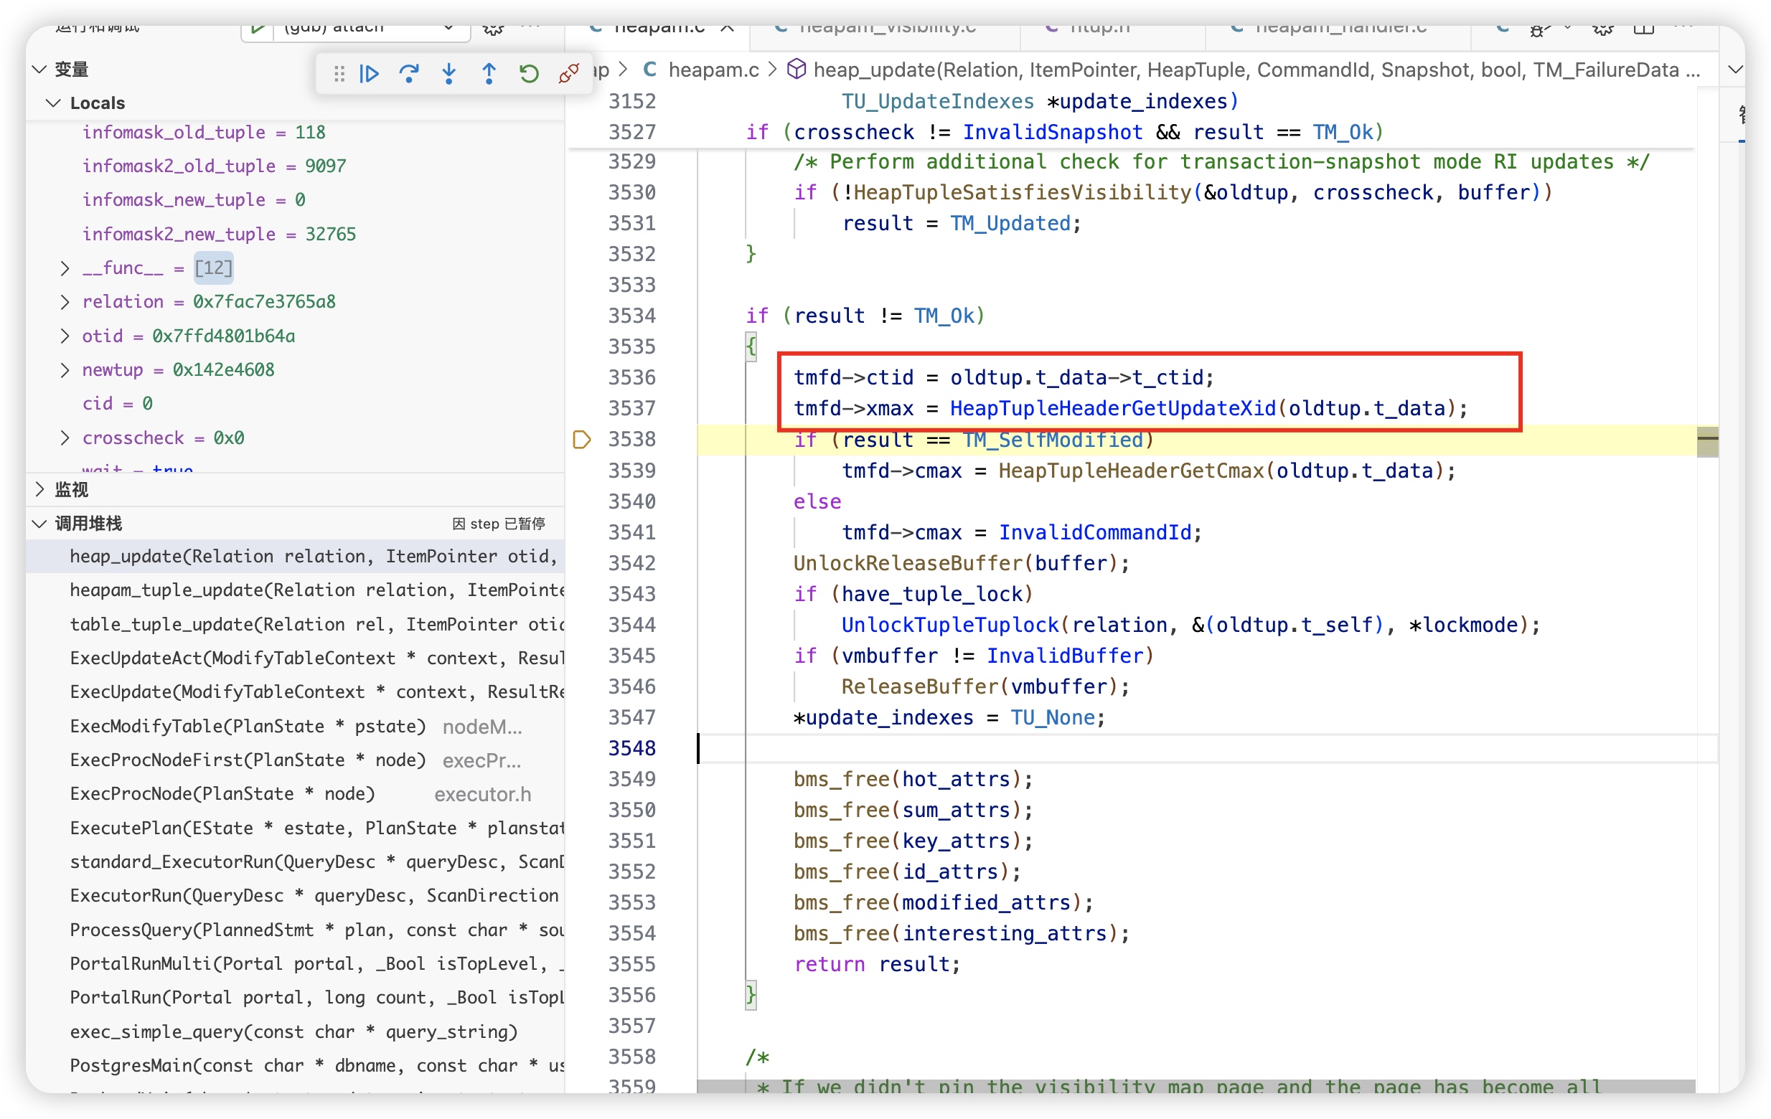Expand the relation variable entry
Screen dimensions: 1771x1119
coord(65,302)
